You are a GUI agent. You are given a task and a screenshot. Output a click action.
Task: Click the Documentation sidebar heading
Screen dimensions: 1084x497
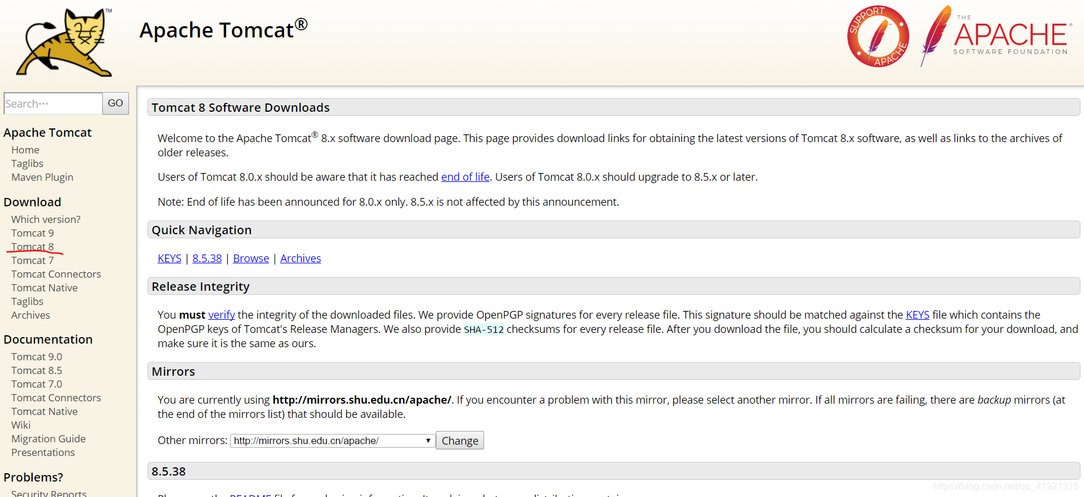pos(48,339)
